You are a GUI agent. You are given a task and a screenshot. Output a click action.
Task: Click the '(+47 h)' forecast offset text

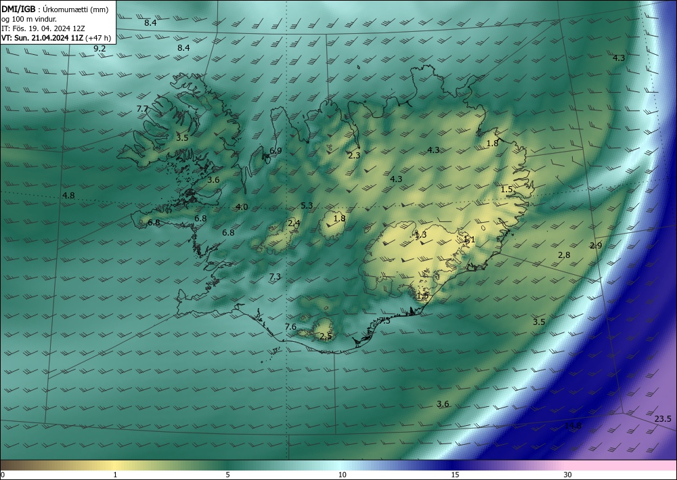tap(98, 38)
